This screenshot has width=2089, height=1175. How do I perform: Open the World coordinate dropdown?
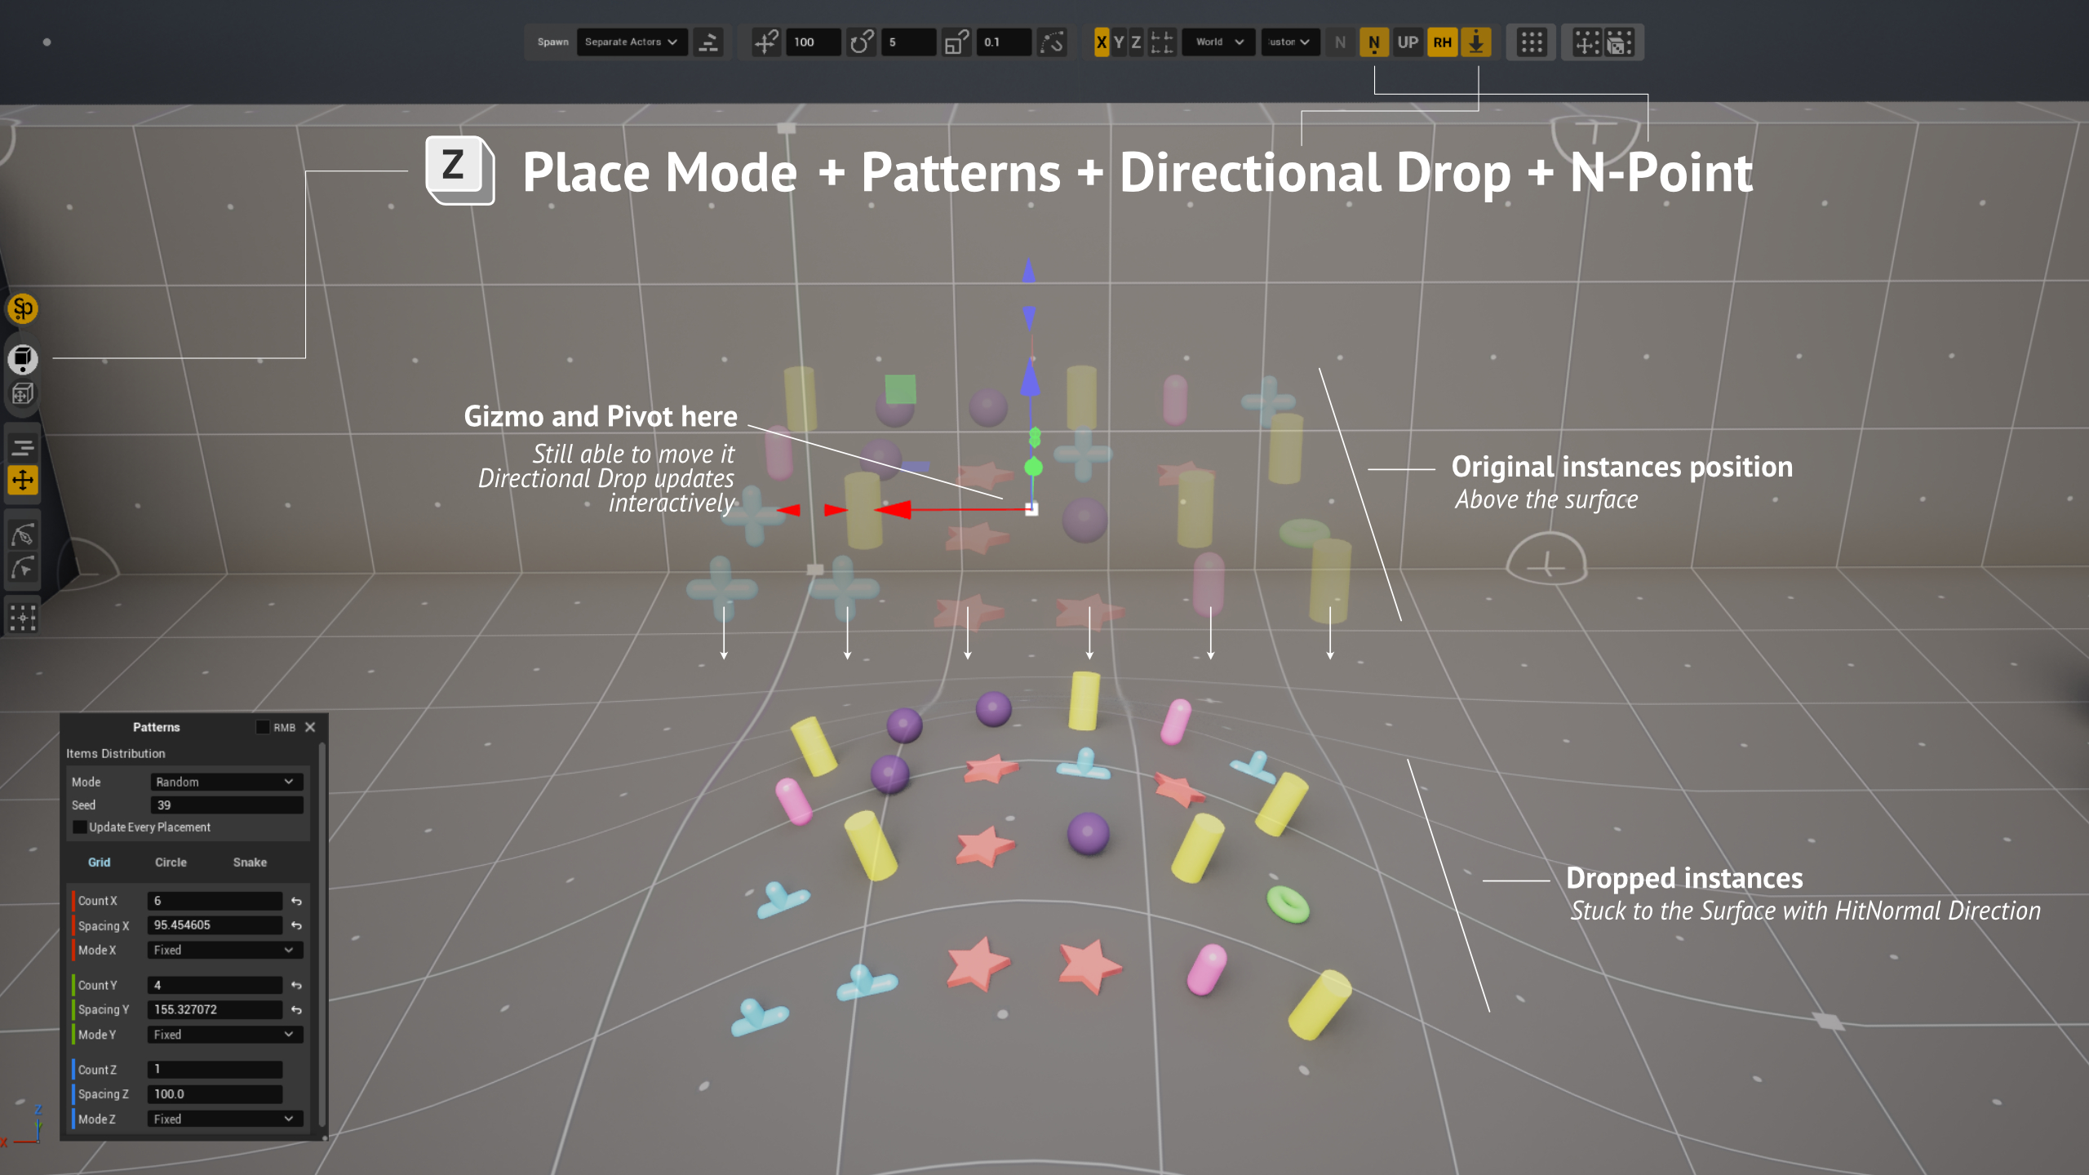click(1219, 42)
